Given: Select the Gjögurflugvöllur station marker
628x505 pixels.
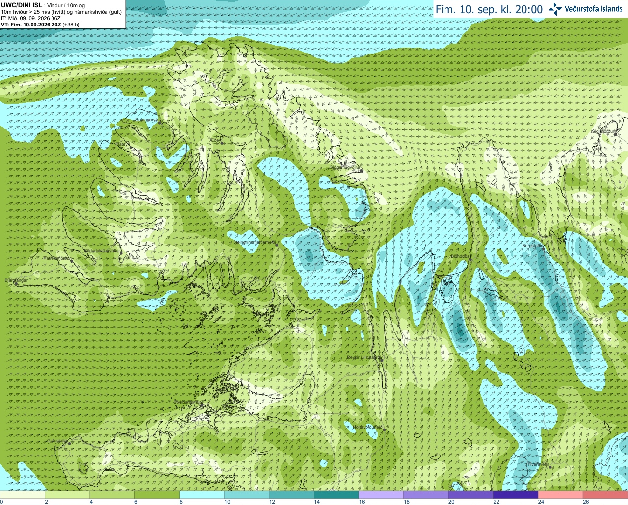Looking at the screenshot, I should [361, 171].
